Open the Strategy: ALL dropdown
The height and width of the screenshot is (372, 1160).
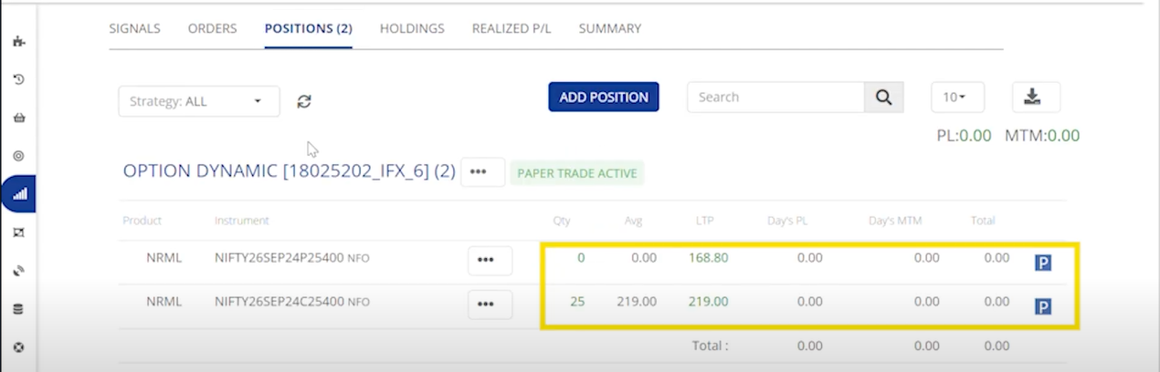(198, 101)
